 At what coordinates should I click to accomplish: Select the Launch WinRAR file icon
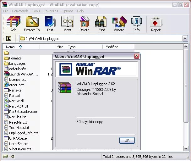(x=6, y=74)
